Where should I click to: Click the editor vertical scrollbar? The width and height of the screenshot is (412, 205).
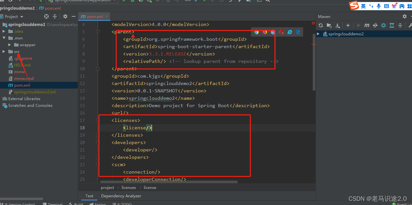314,63
